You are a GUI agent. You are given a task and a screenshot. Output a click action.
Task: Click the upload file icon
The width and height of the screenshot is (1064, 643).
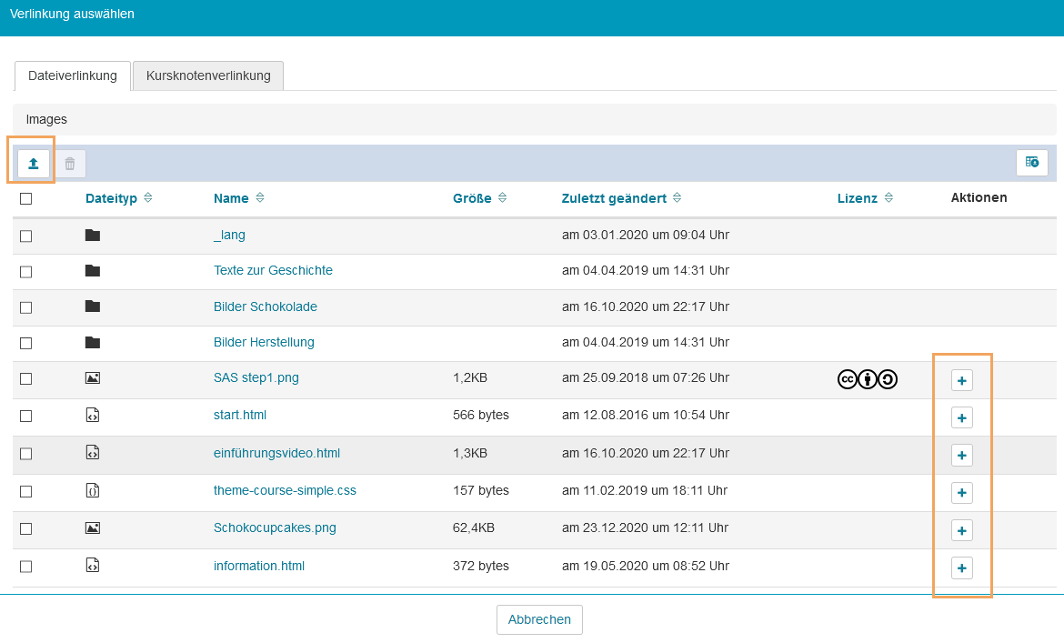(x=33, y=164)
